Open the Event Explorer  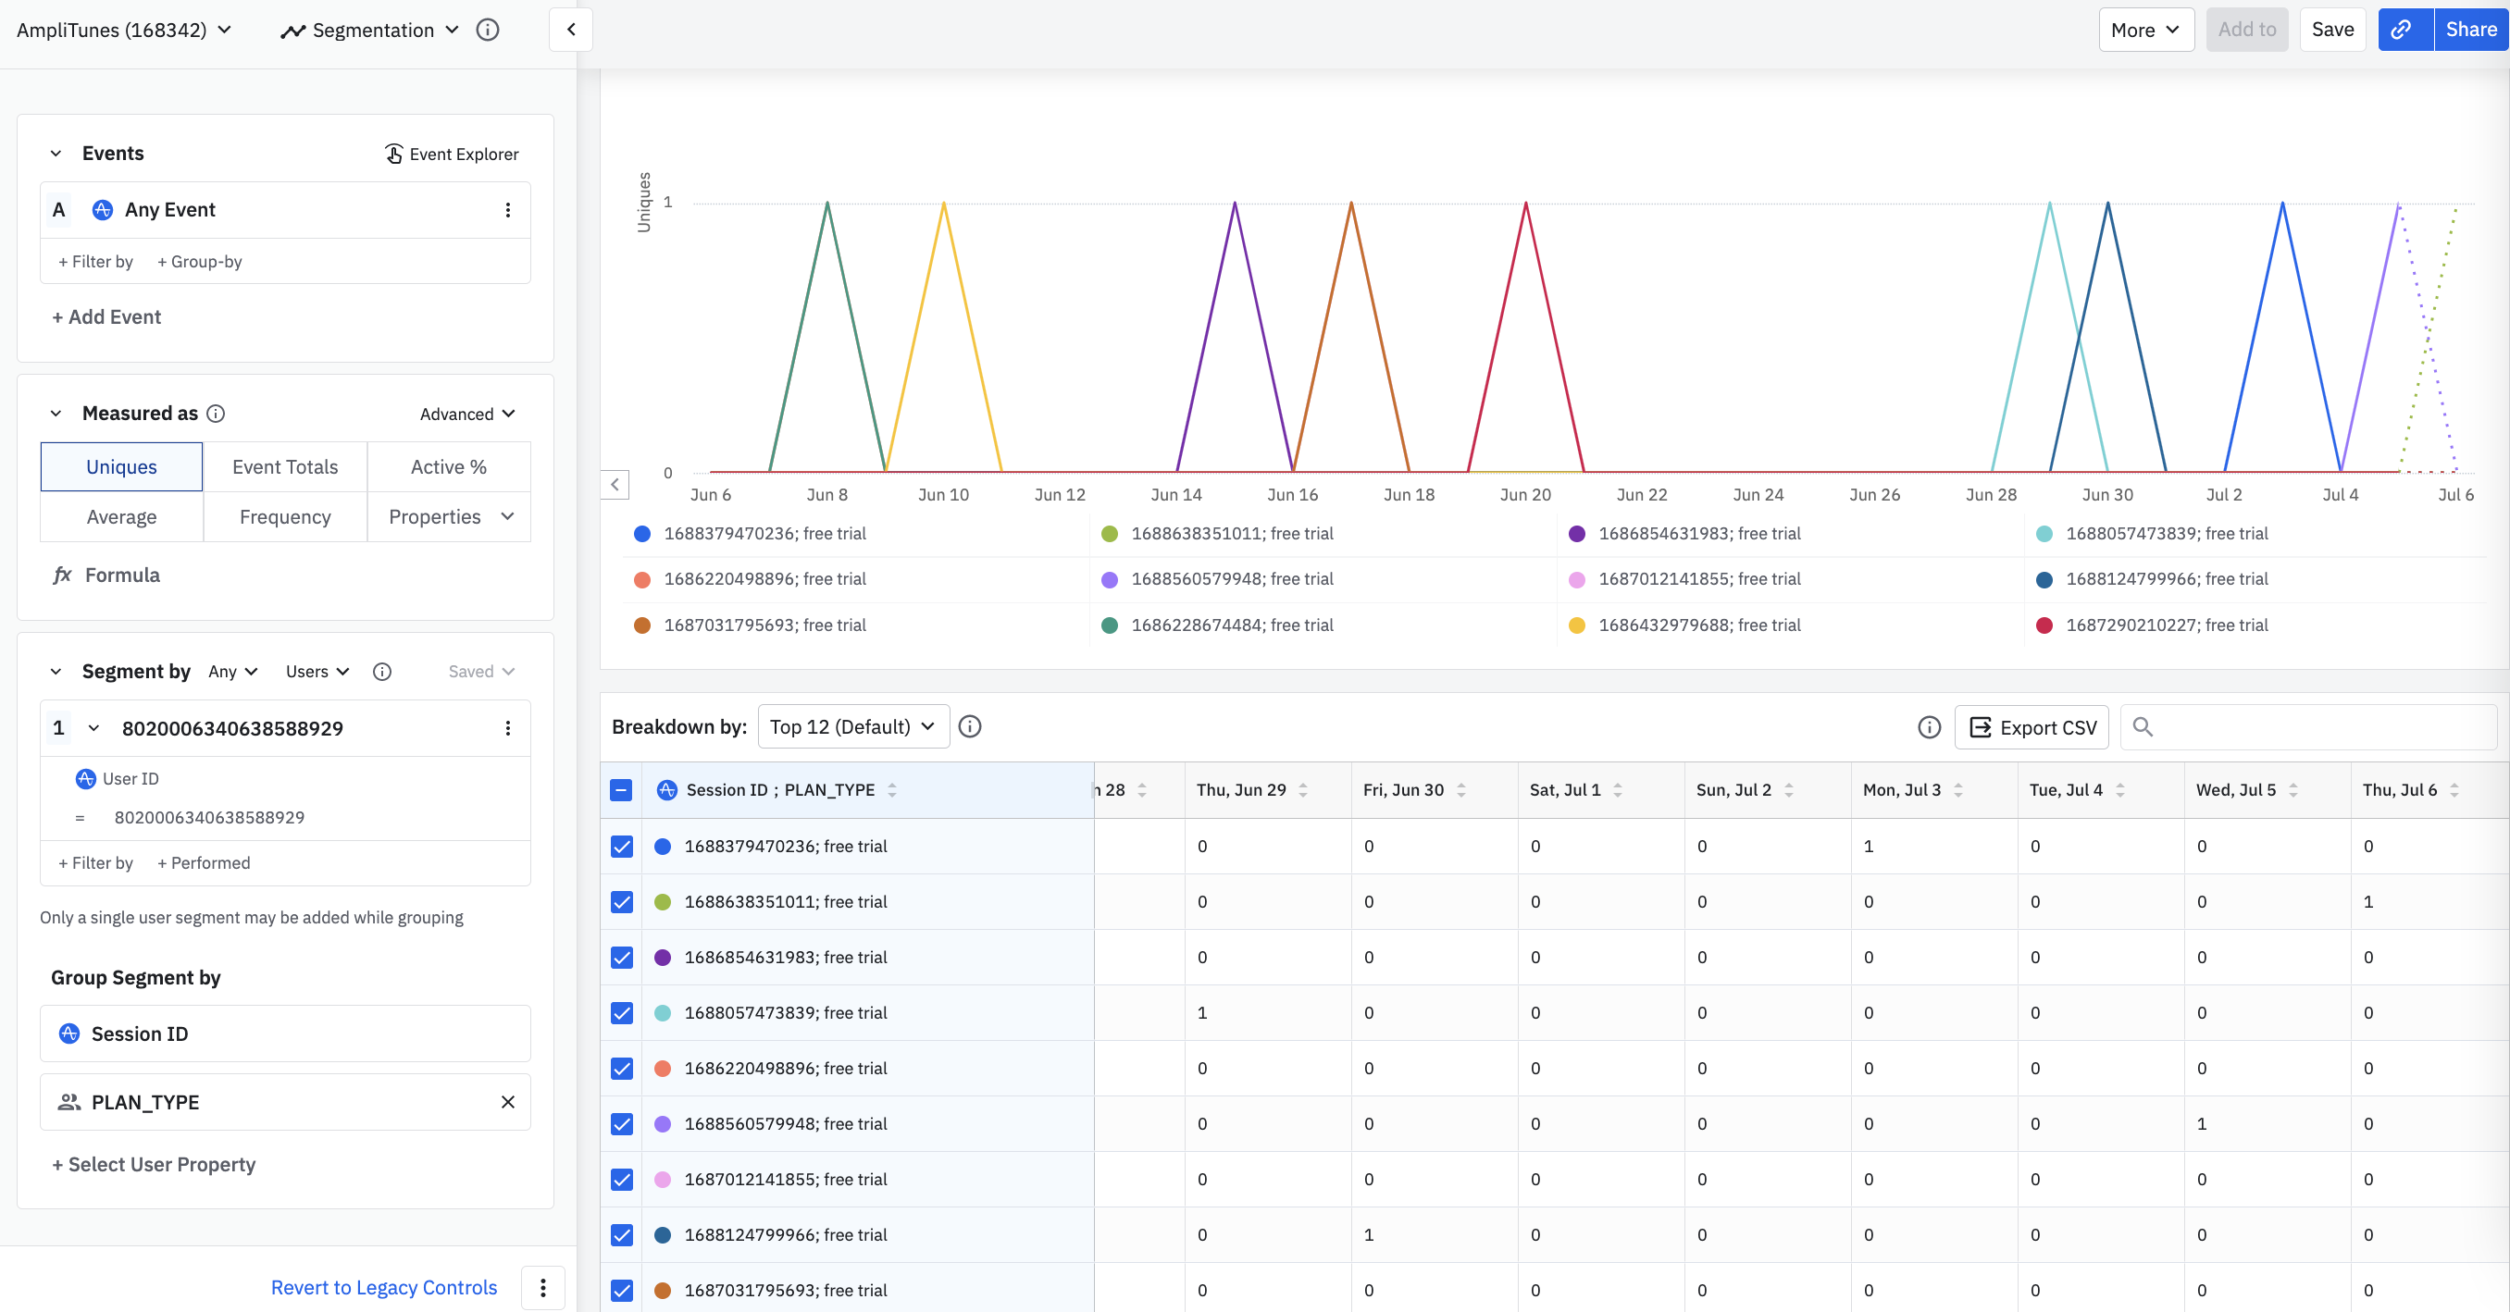point(452,154)
